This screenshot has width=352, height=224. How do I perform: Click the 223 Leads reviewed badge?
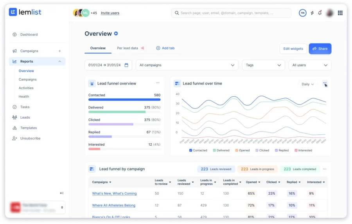coord(216,169)
